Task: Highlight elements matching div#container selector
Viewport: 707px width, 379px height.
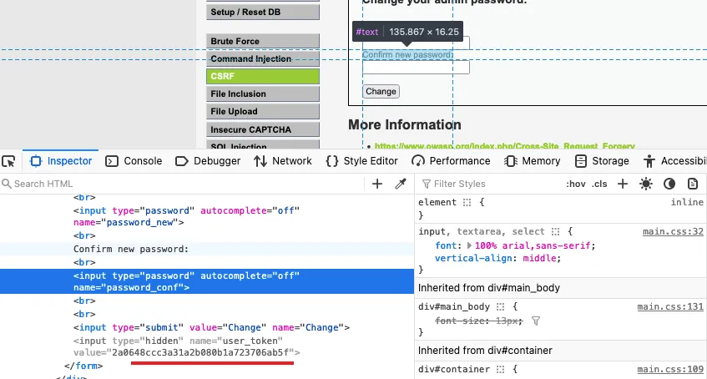Action: tap(500, 370)
